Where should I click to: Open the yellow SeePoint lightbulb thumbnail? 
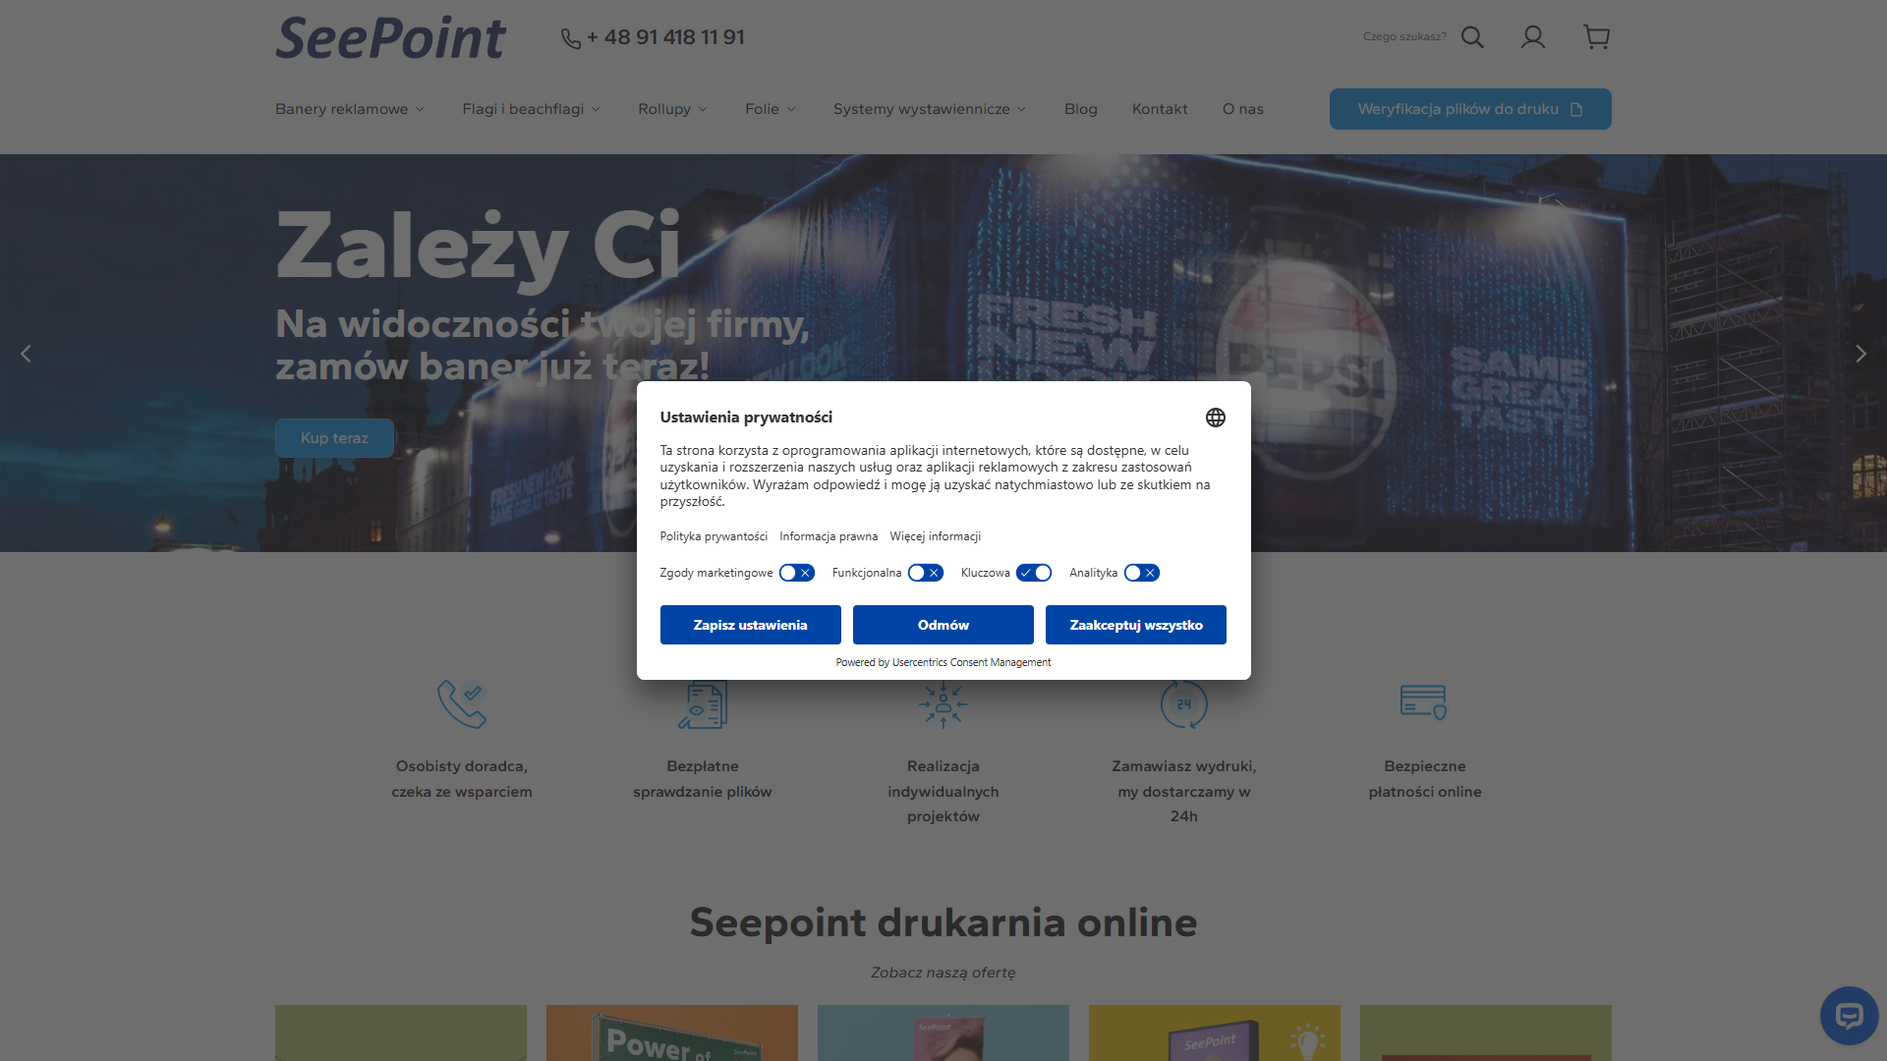pos(1215,1033)
